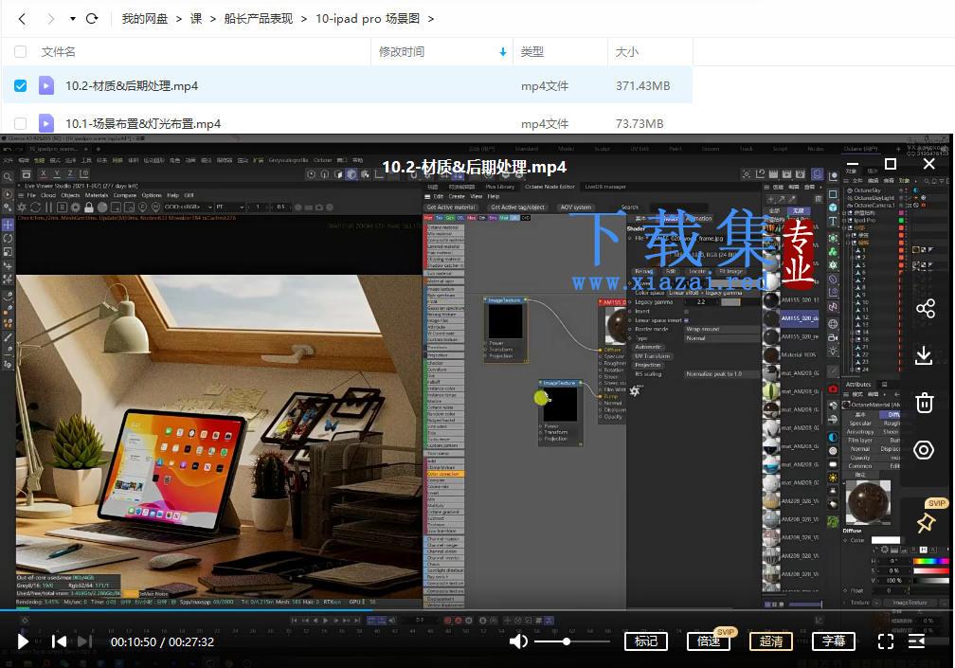Enter fullscreen mode

click(886, 641)
